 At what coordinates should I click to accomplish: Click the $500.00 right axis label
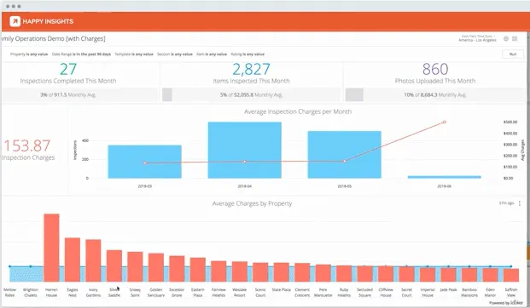click(510, 122)
